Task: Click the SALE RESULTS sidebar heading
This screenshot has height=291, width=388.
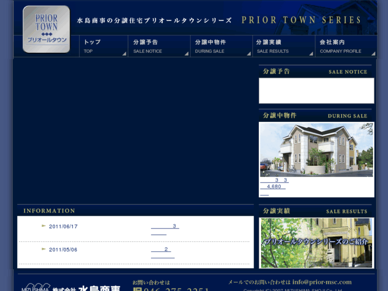Action: click(315, 211)
